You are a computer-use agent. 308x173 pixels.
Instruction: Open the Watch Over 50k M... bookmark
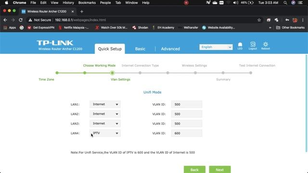pyautogui.click(x=111, y=28)
